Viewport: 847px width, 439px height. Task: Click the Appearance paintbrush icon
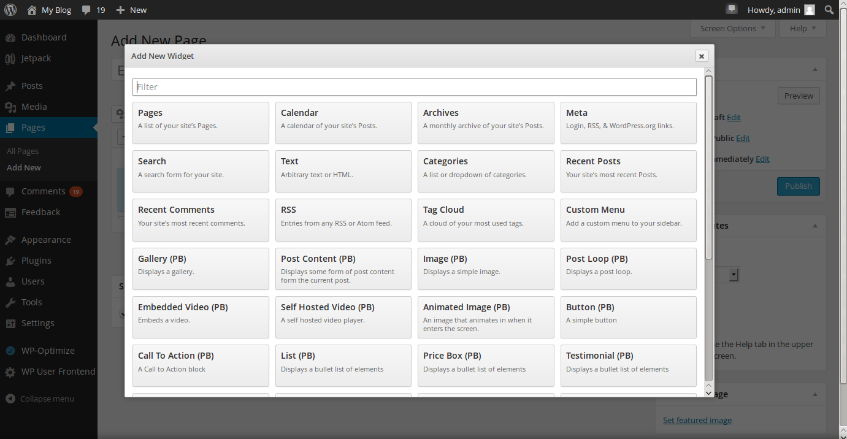tap(10, 240)
